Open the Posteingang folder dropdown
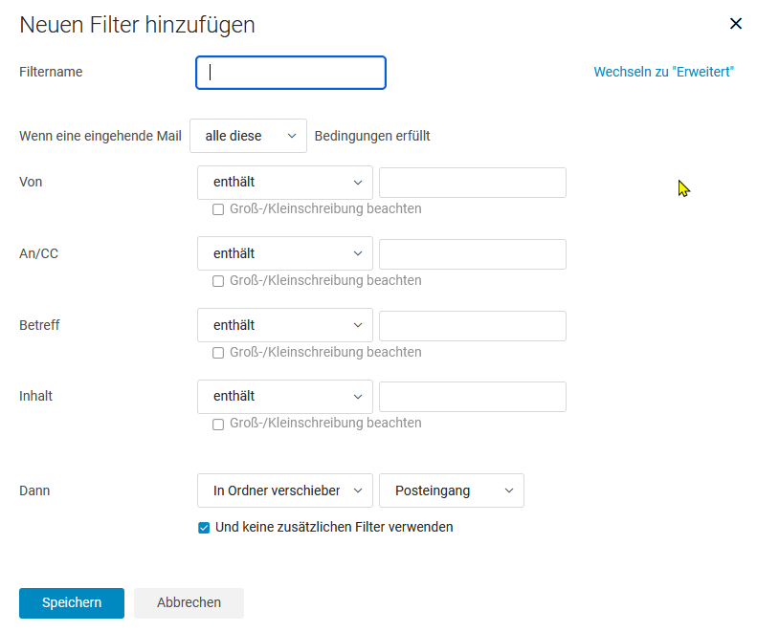The height and width of the screenshot is (632, 757). (x=452, y=490)
